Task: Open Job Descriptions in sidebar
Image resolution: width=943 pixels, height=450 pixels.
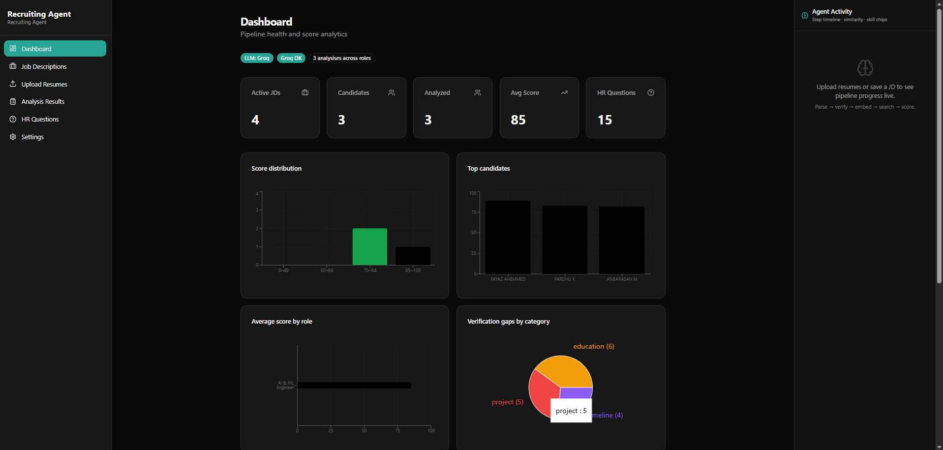Action: [x=55, y=66]
